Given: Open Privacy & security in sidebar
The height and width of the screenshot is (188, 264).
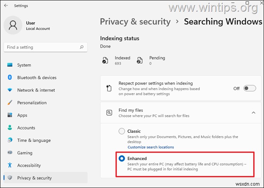Looking at the screenshot, I should (x=34, y=178).
